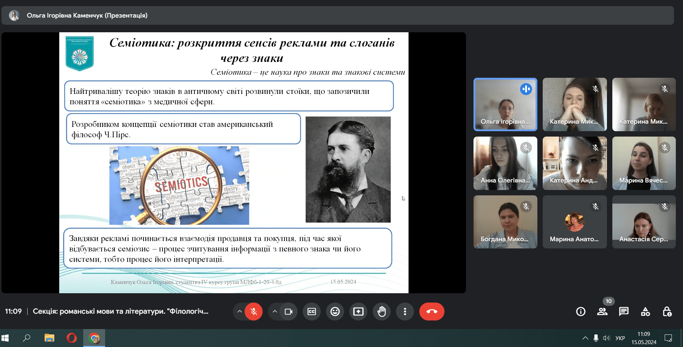Raise your hand
This screenshot has height=347, width=683.
point(382,312)
